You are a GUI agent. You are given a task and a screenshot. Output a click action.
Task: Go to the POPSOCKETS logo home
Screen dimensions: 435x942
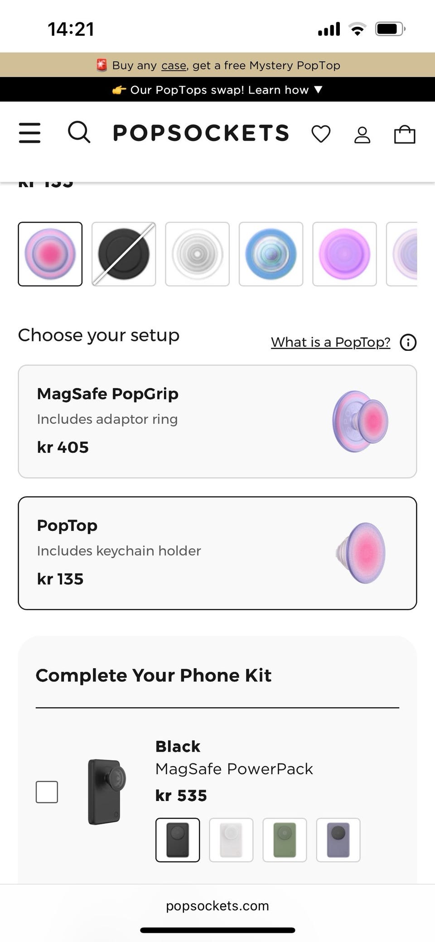[201, 133]
